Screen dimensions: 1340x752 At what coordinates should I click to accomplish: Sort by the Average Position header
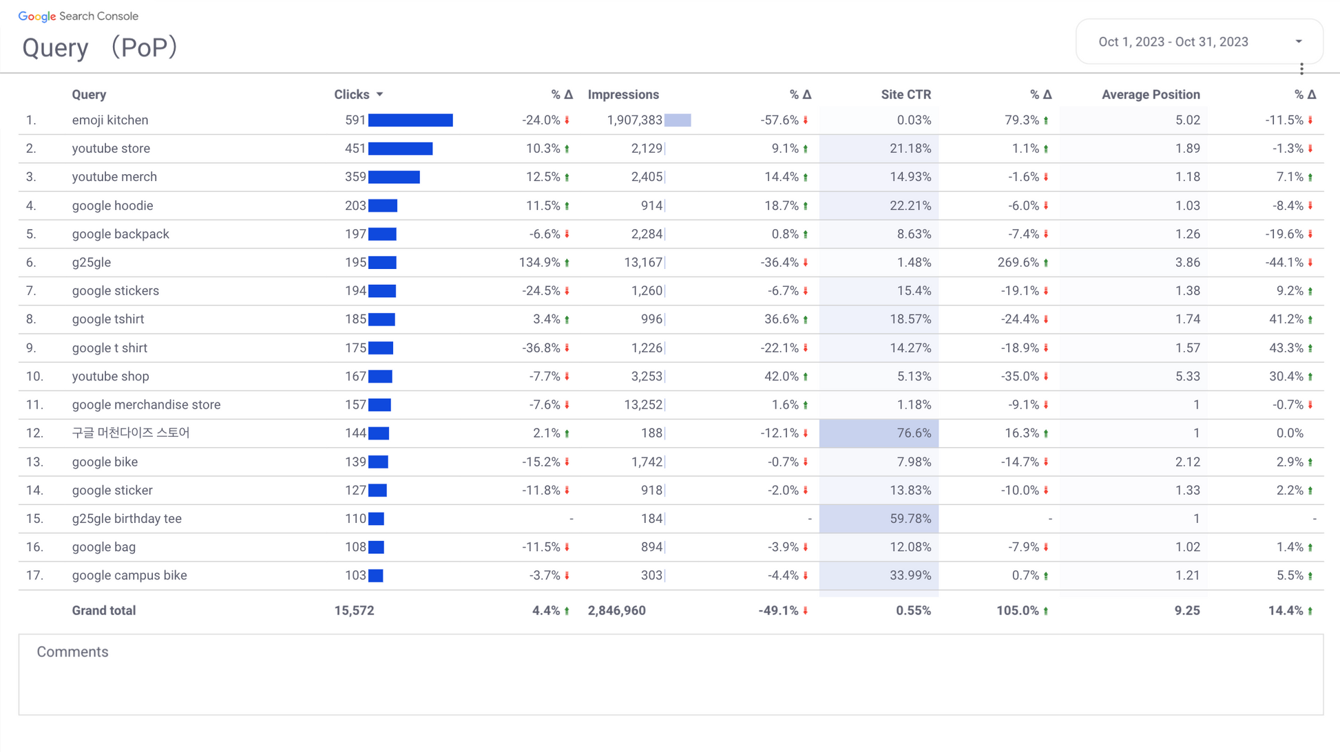point(1150,94)
